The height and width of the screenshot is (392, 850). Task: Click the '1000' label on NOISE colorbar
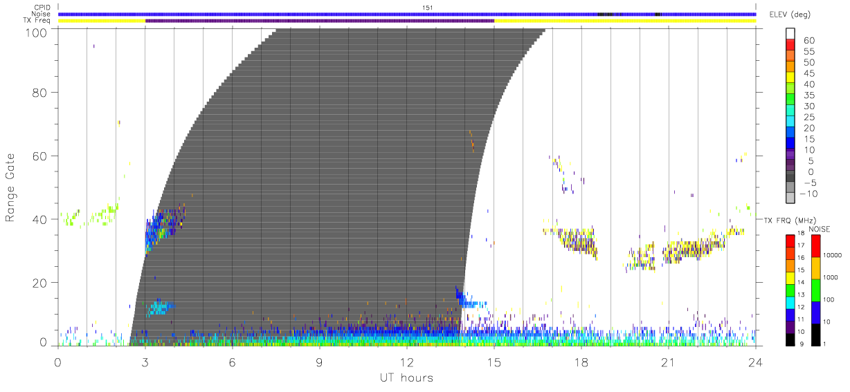(x=831, y=277)
